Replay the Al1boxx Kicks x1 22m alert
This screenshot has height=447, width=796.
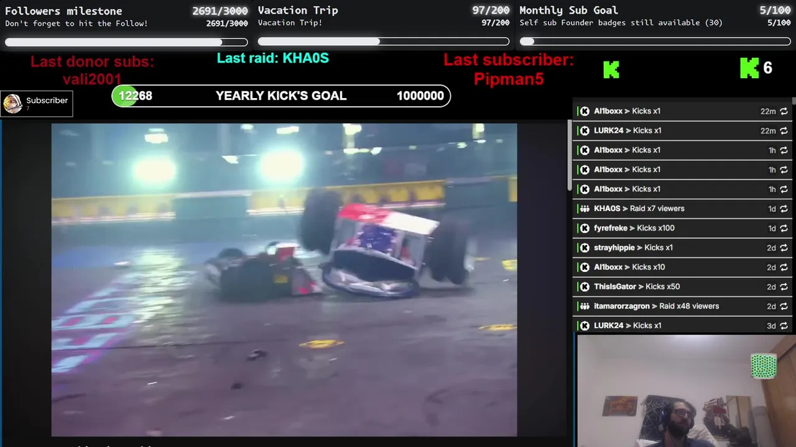click(784, 111)
